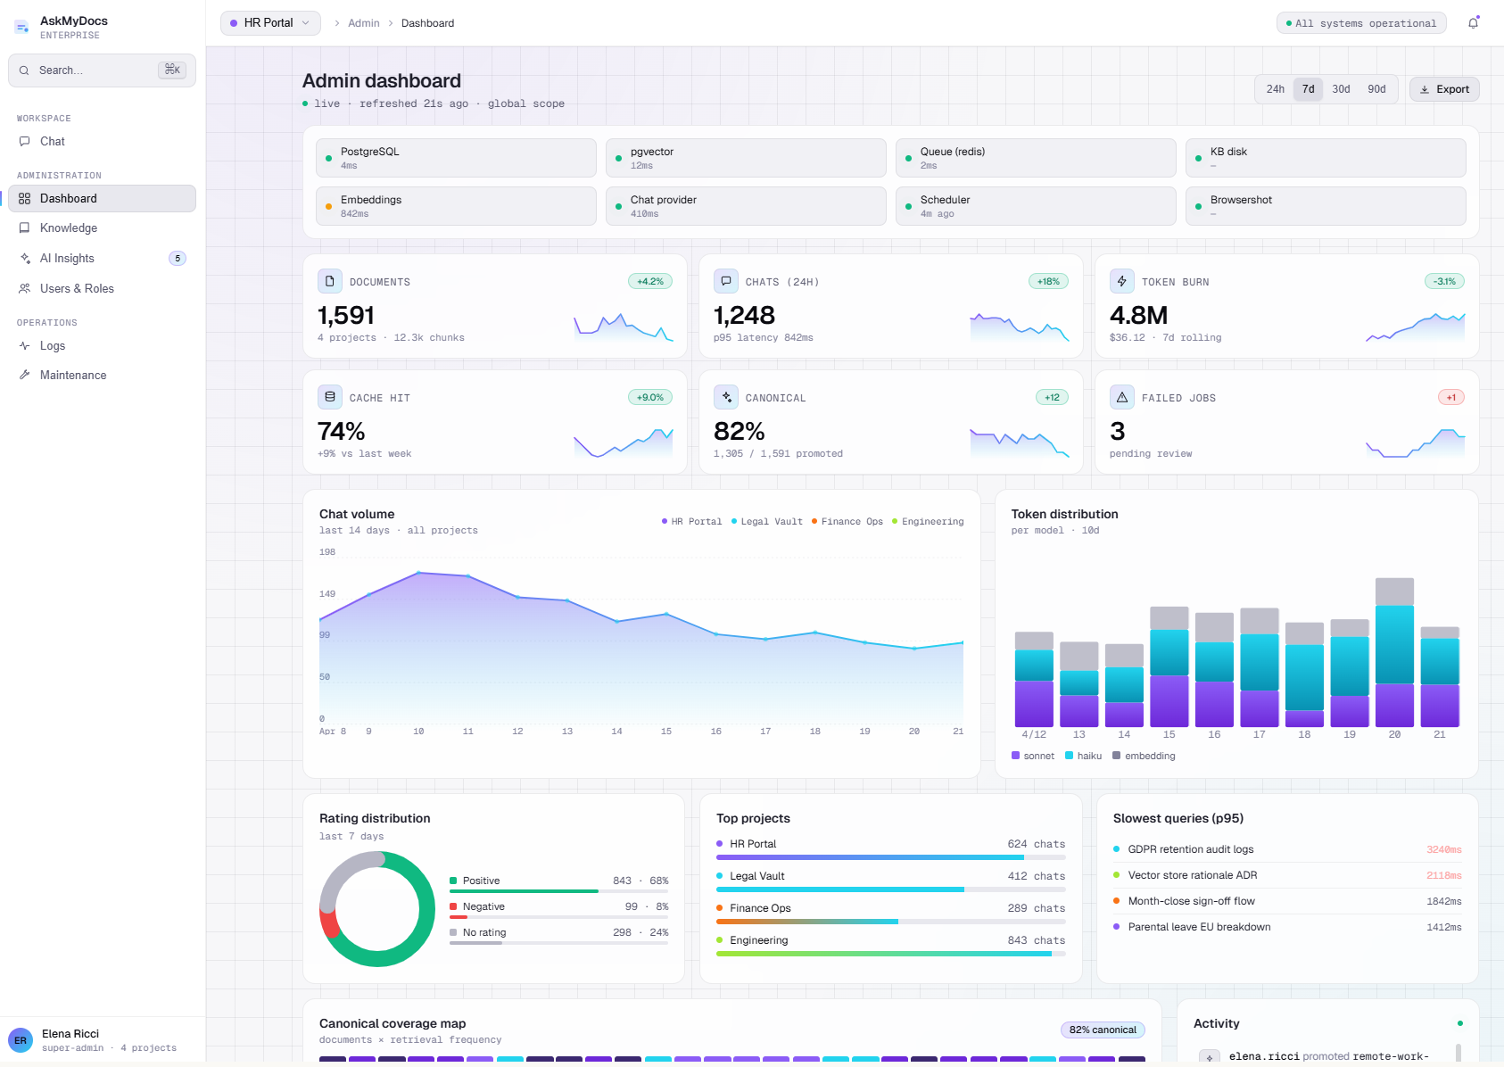Click the Admin breadcrumb link
The image size is (1504, 1067).
pos(363,23)
